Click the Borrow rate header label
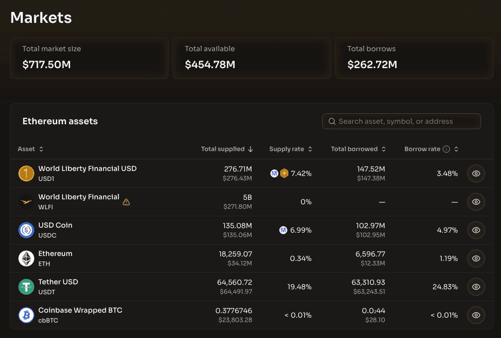 click(422, 149)
